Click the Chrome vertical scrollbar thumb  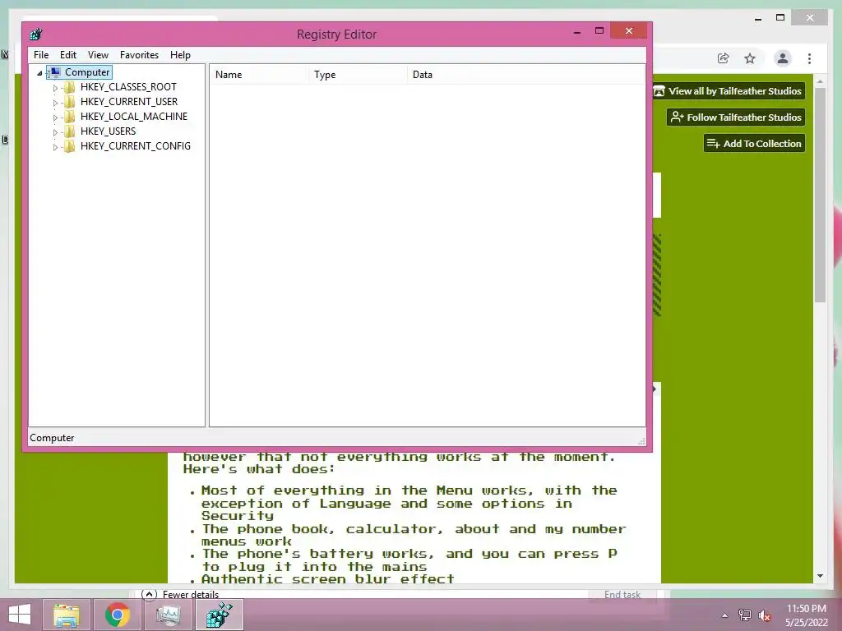820,195
